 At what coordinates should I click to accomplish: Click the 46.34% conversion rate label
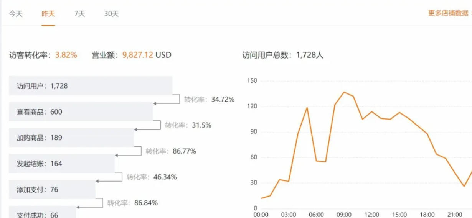[x=152, y=177]
